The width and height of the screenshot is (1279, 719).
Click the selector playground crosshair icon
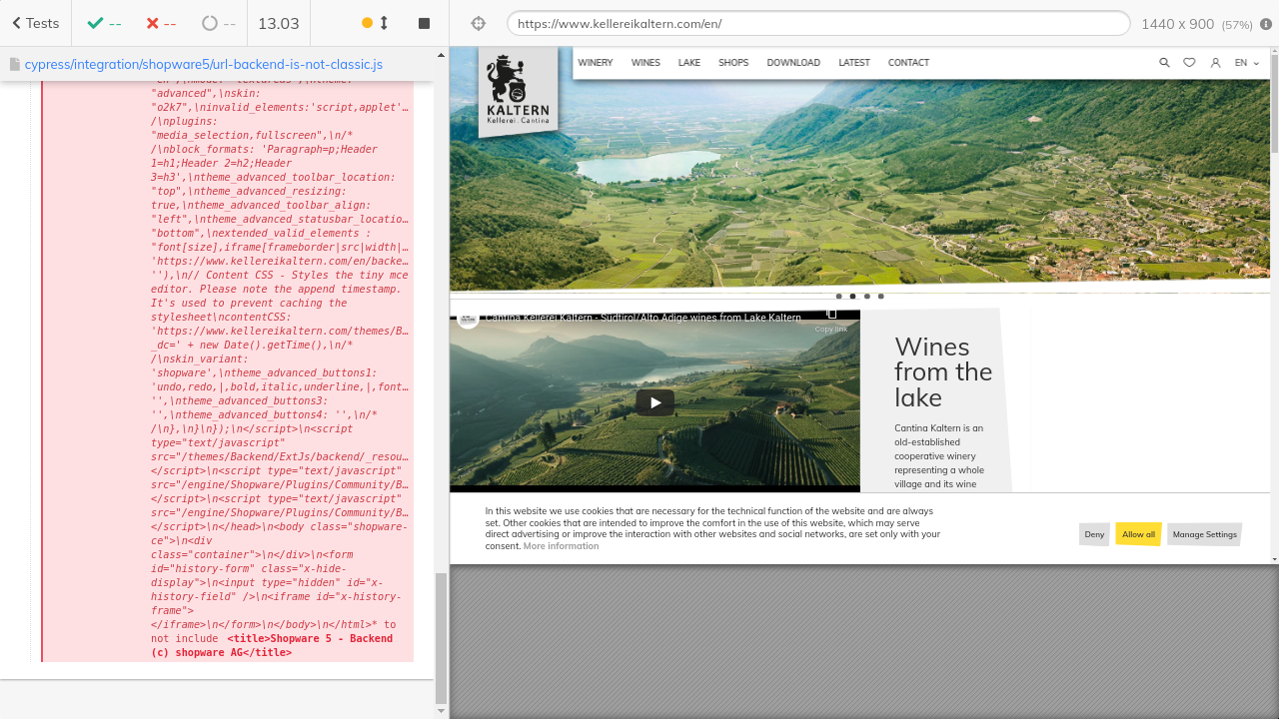478,23
